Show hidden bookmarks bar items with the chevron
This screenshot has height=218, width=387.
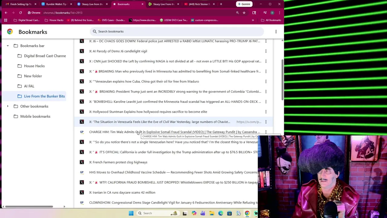[253, 20]
